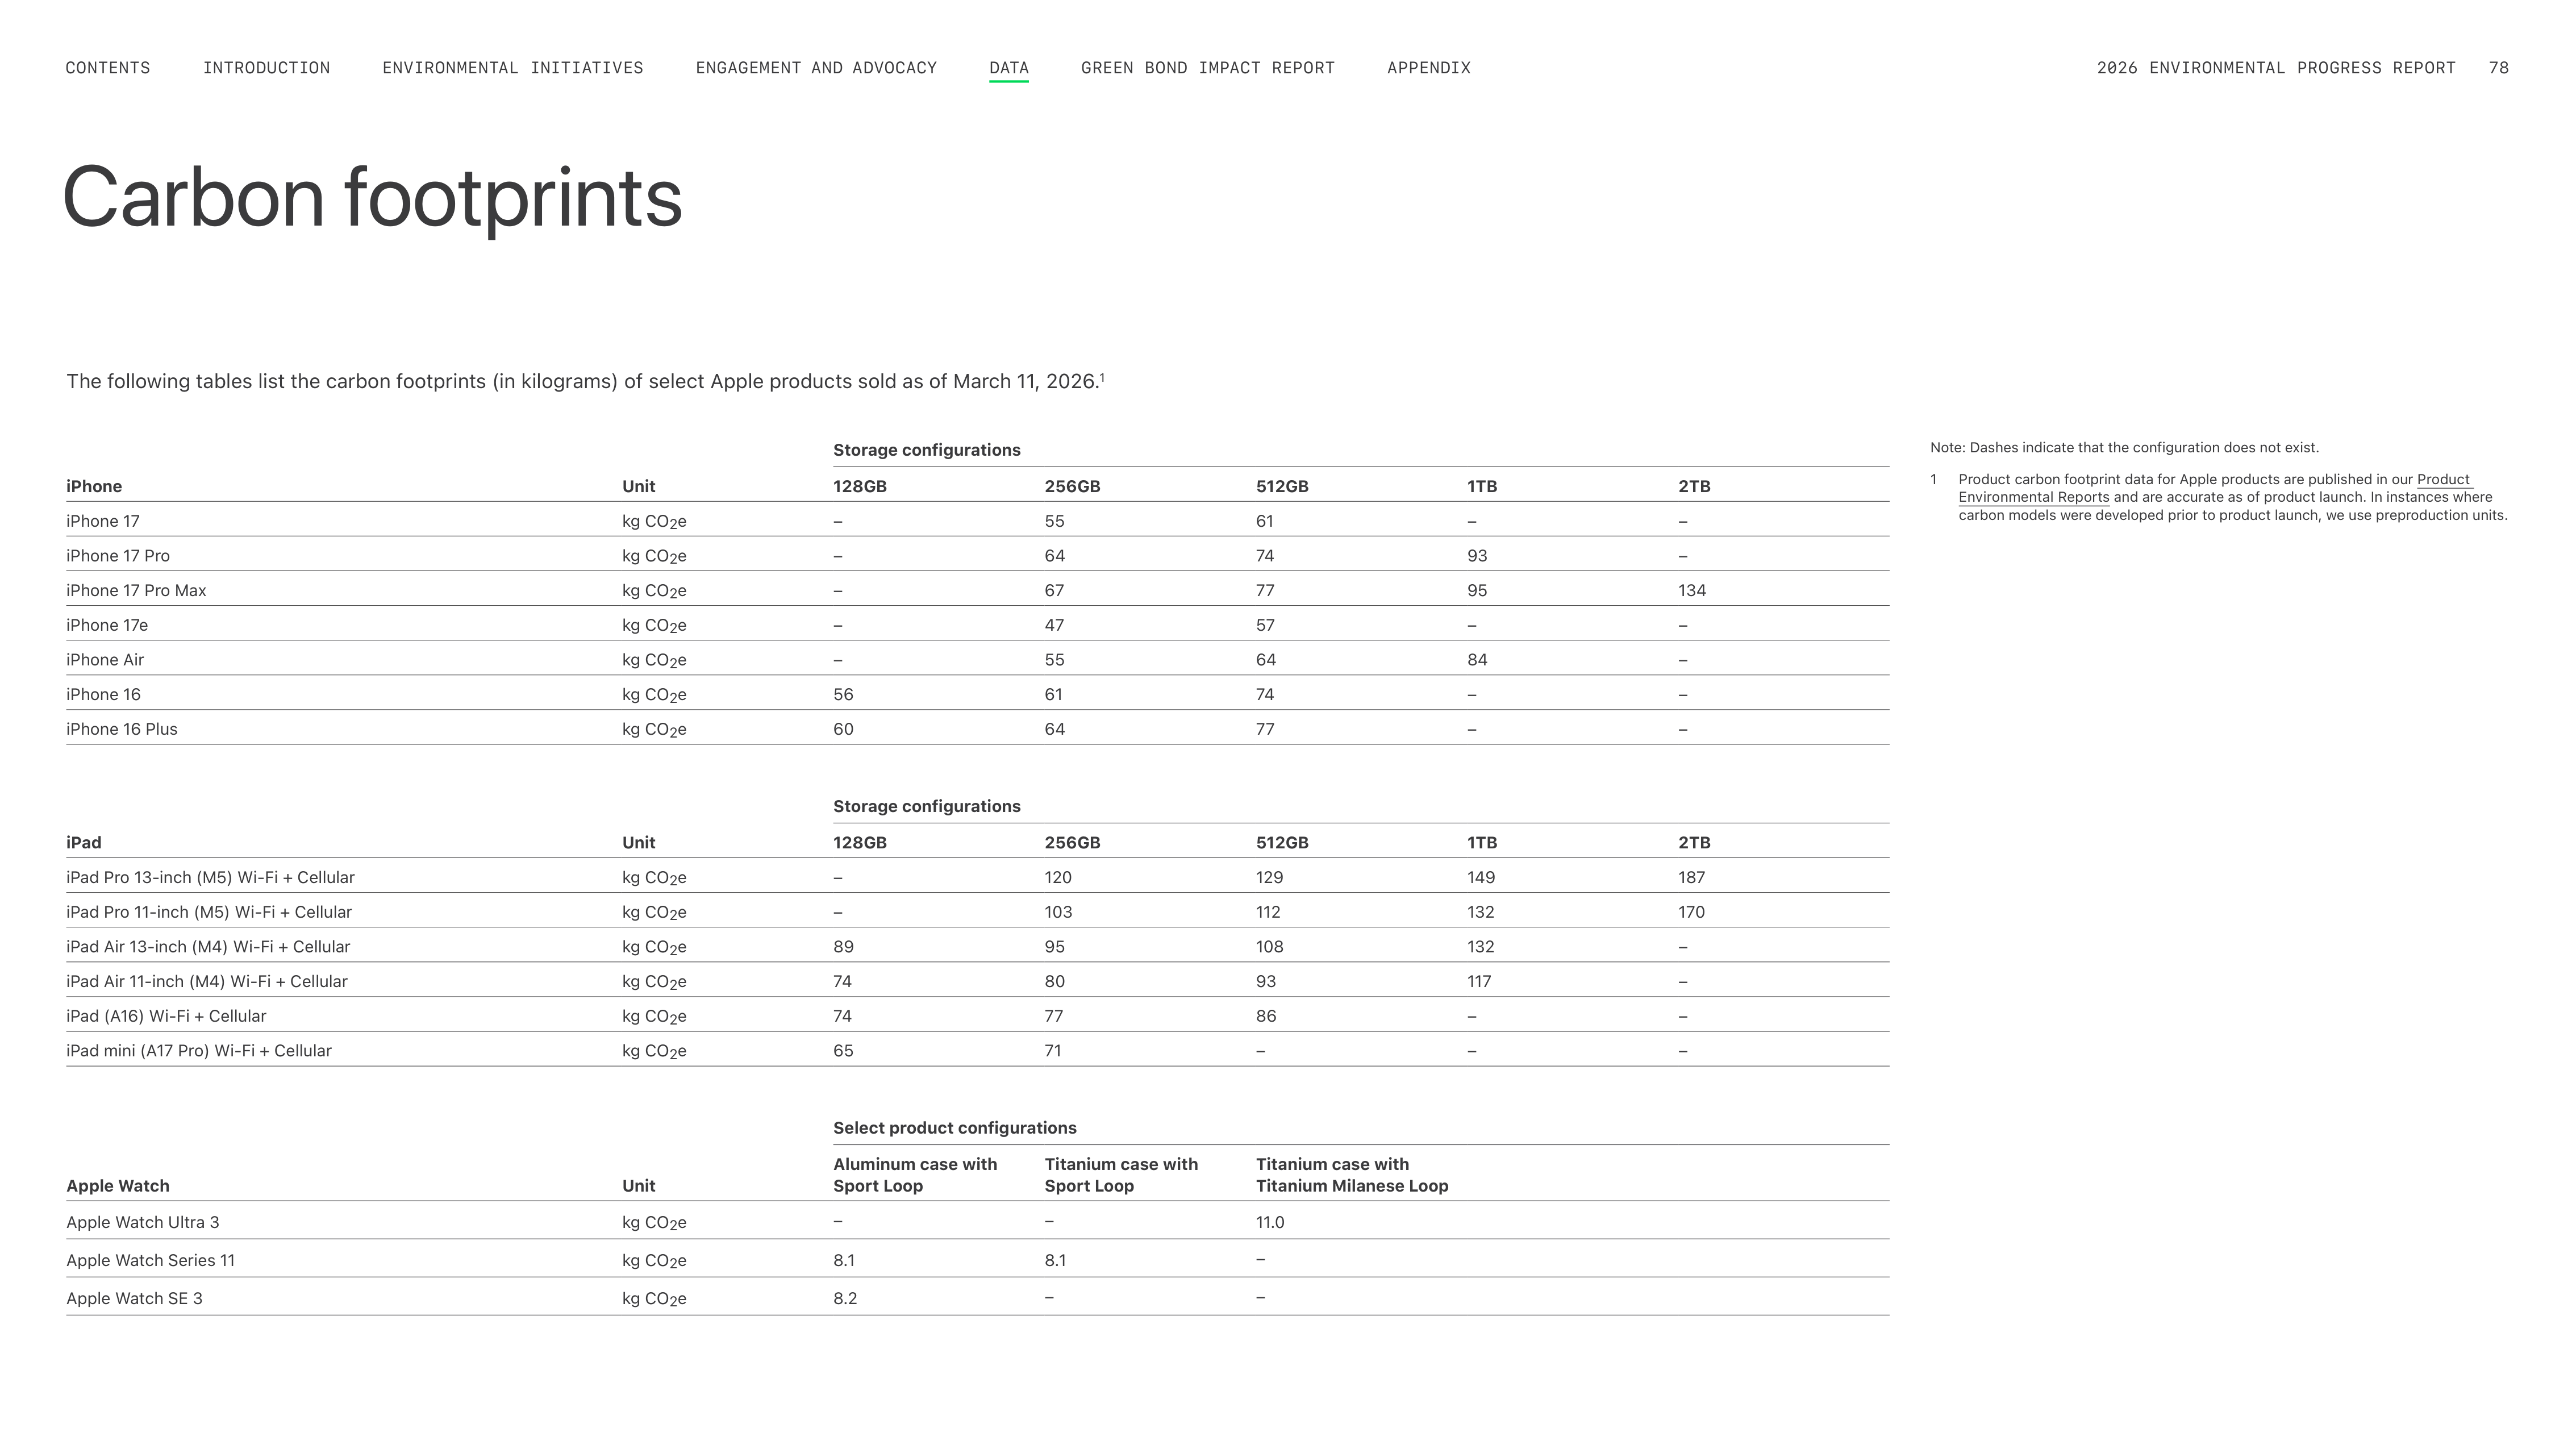This screenshot has height=1449, width=2576.
Task: Click value 47 in iPhone 17e row
Action: [x=1054, y=625]
